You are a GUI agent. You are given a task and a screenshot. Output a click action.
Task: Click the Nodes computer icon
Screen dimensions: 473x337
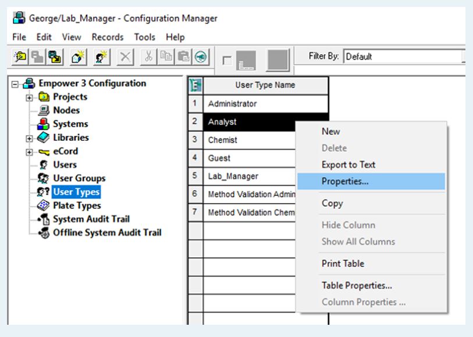[44, 111]
